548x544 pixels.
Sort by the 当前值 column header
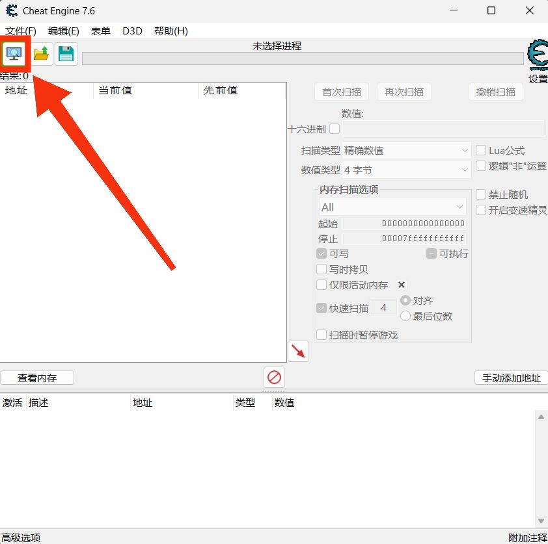tap(146, 90)
